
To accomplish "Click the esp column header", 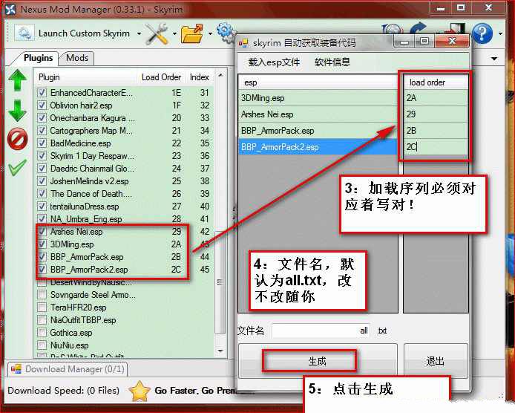I will [x=318, y=82].
